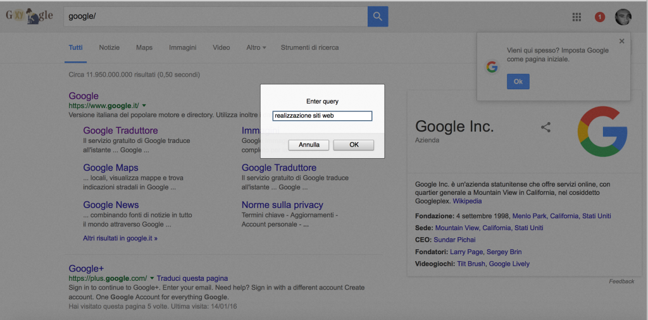This screenshot has width=648, height=320.
Task: Click Menlo Park, California, Stati Uniti link
Action: (x=562, y=216)
